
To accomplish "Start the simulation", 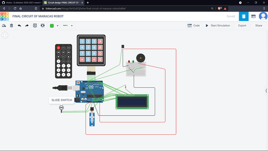I will [218, 26].
